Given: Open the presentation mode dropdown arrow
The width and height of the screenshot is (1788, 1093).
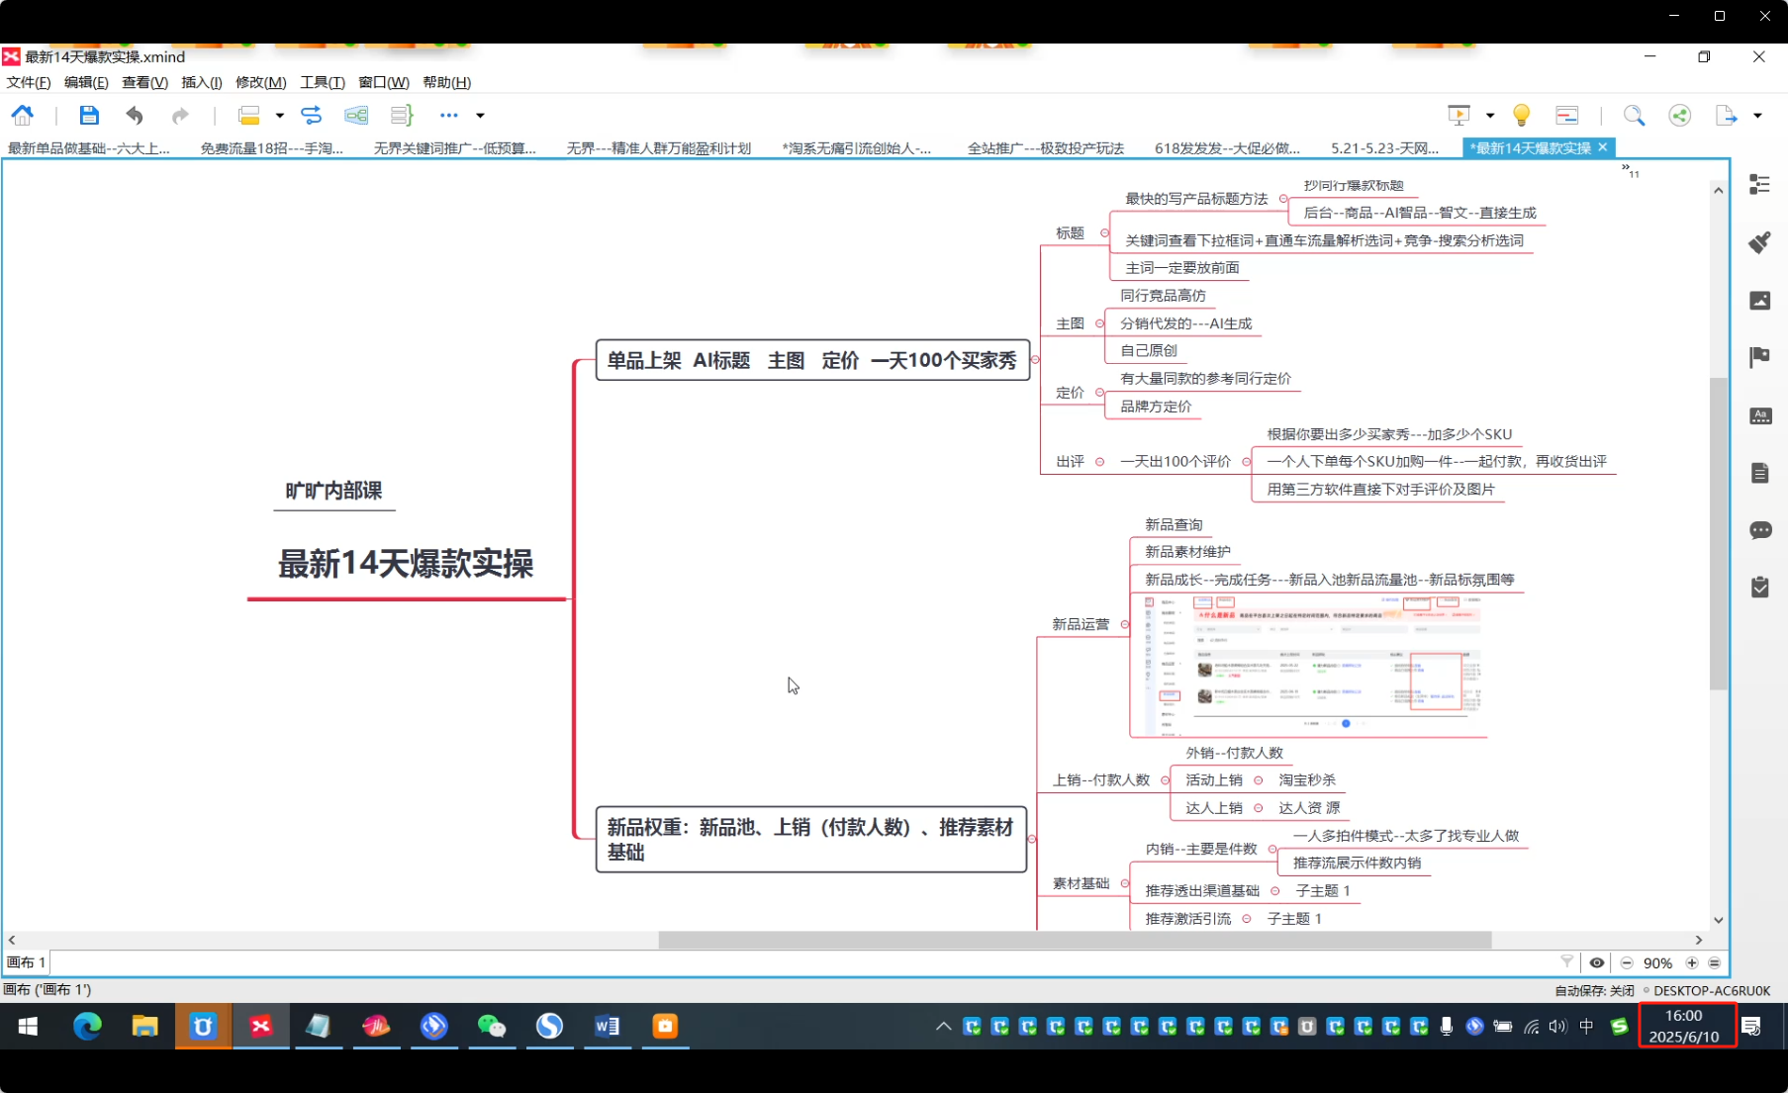Looking at the screenshot, I should (1489, 116).
